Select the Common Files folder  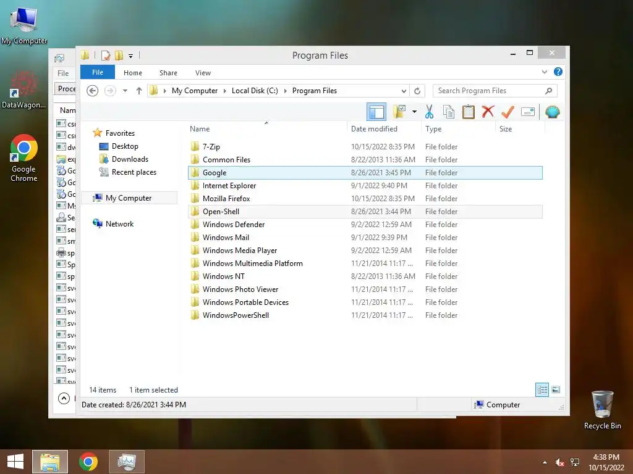coord(226,160)
